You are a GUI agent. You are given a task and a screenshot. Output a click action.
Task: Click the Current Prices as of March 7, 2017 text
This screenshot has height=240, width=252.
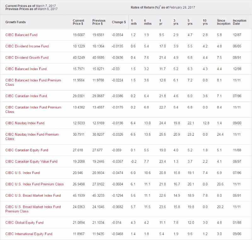(x=31, y=6)
